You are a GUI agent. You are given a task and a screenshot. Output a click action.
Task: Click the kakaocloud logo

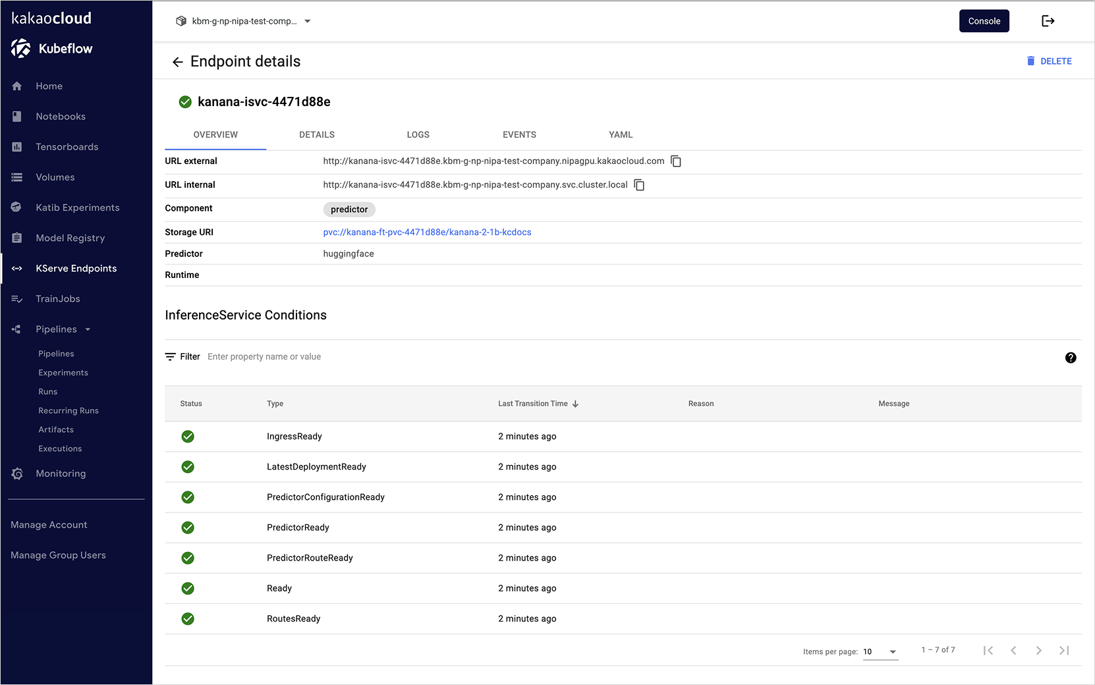[x=51, y=18]
